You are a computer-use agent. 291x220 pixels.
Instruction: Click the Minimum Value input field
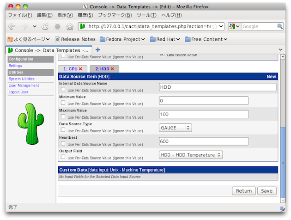[203, 101]
